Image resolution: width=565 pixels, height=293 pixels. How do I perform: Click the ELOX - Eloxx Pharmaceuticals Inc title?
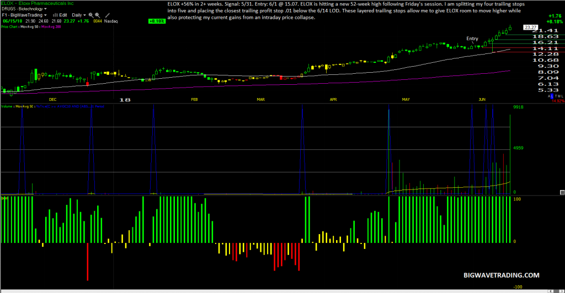coord(37,3)
